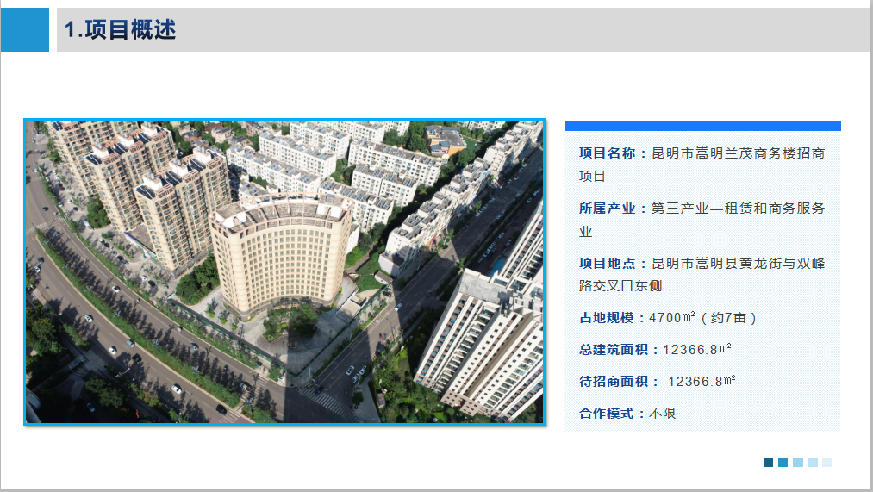Click the "合作模式：" label
Image resolution: width=873 pixels, height=492 pixels.
tap(614, 413)
